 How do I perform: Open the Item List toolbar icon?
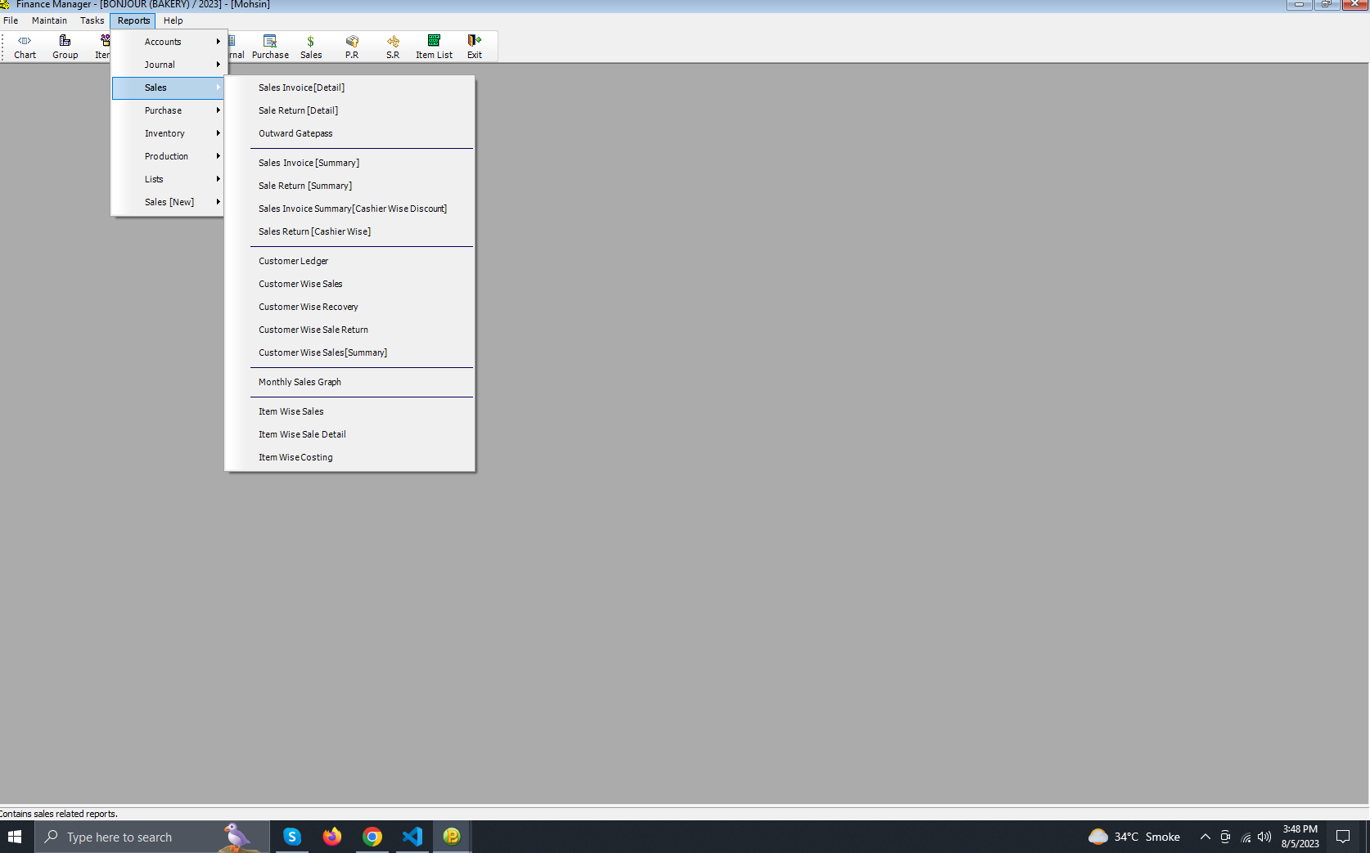[x=434, y=47]
